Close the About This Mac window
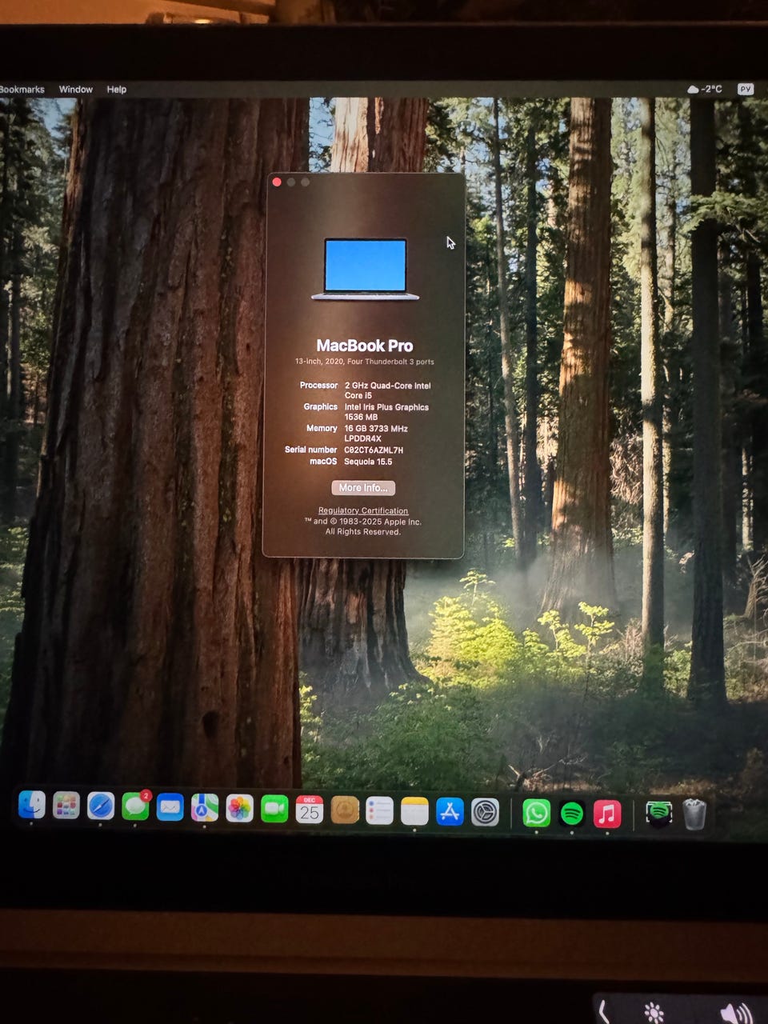This screenshot has height=1024, width=768. pyautogui.click(x=277, y=182)
